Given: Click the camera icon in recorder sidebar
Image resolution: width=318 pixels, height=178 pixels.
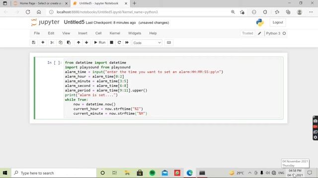Looking at the screenshot, I should (x=315, y=121).
